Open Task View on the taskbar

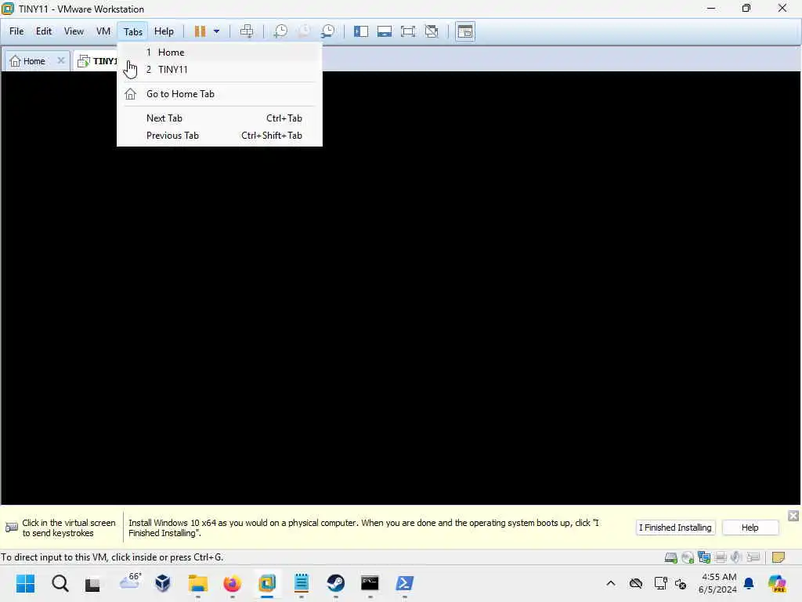[92, 584]
